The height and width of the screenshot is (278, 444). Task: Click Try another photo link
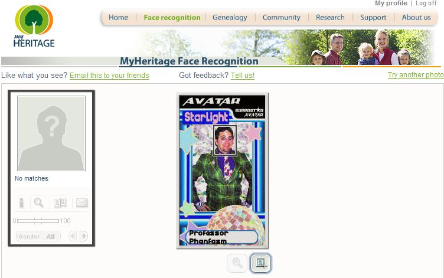point(416,75)
